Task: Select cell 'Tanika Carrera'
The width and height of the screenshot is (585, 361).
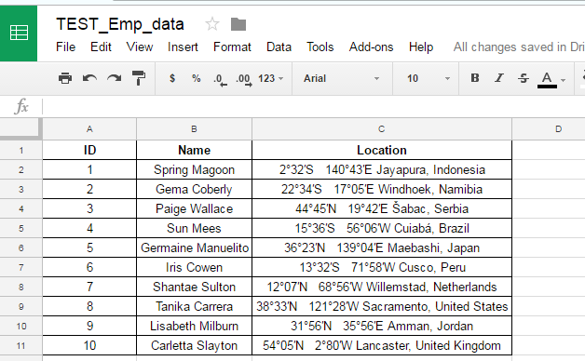Action: tap(194, 307)
